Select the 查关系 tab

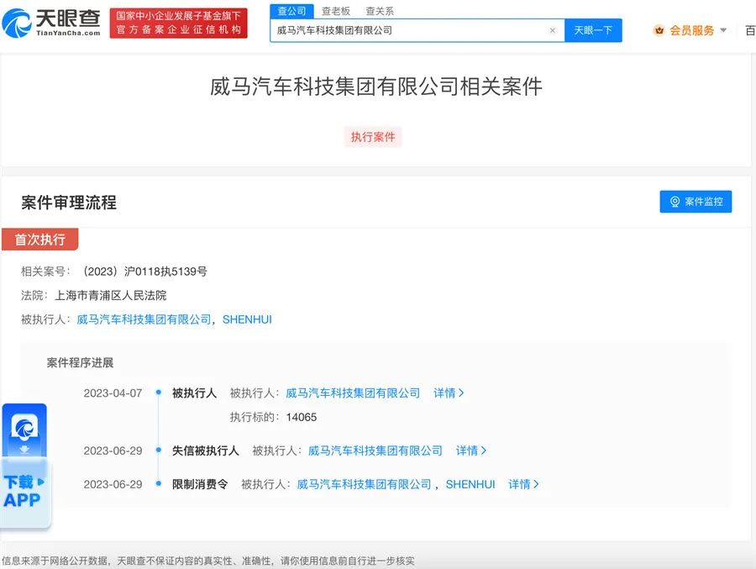click(380, 11)
